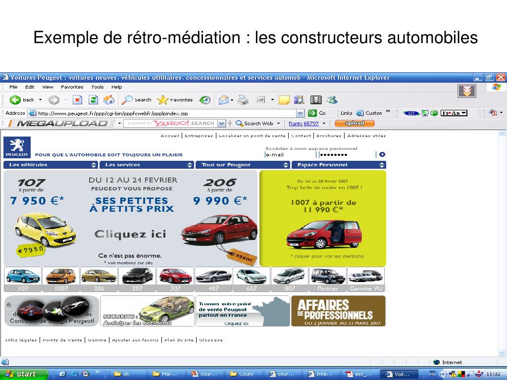Click the Cliquez ici promo text
The height and width of the screenshot is (380, 507).
click(130, 234)
